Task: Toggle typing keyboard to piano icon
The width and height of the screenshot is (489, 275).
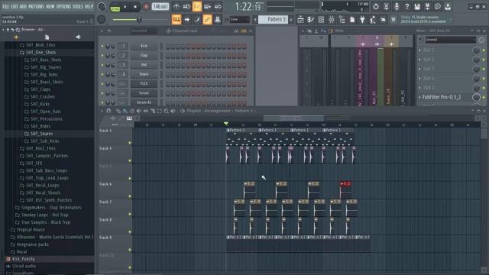Action: point(176,20)
